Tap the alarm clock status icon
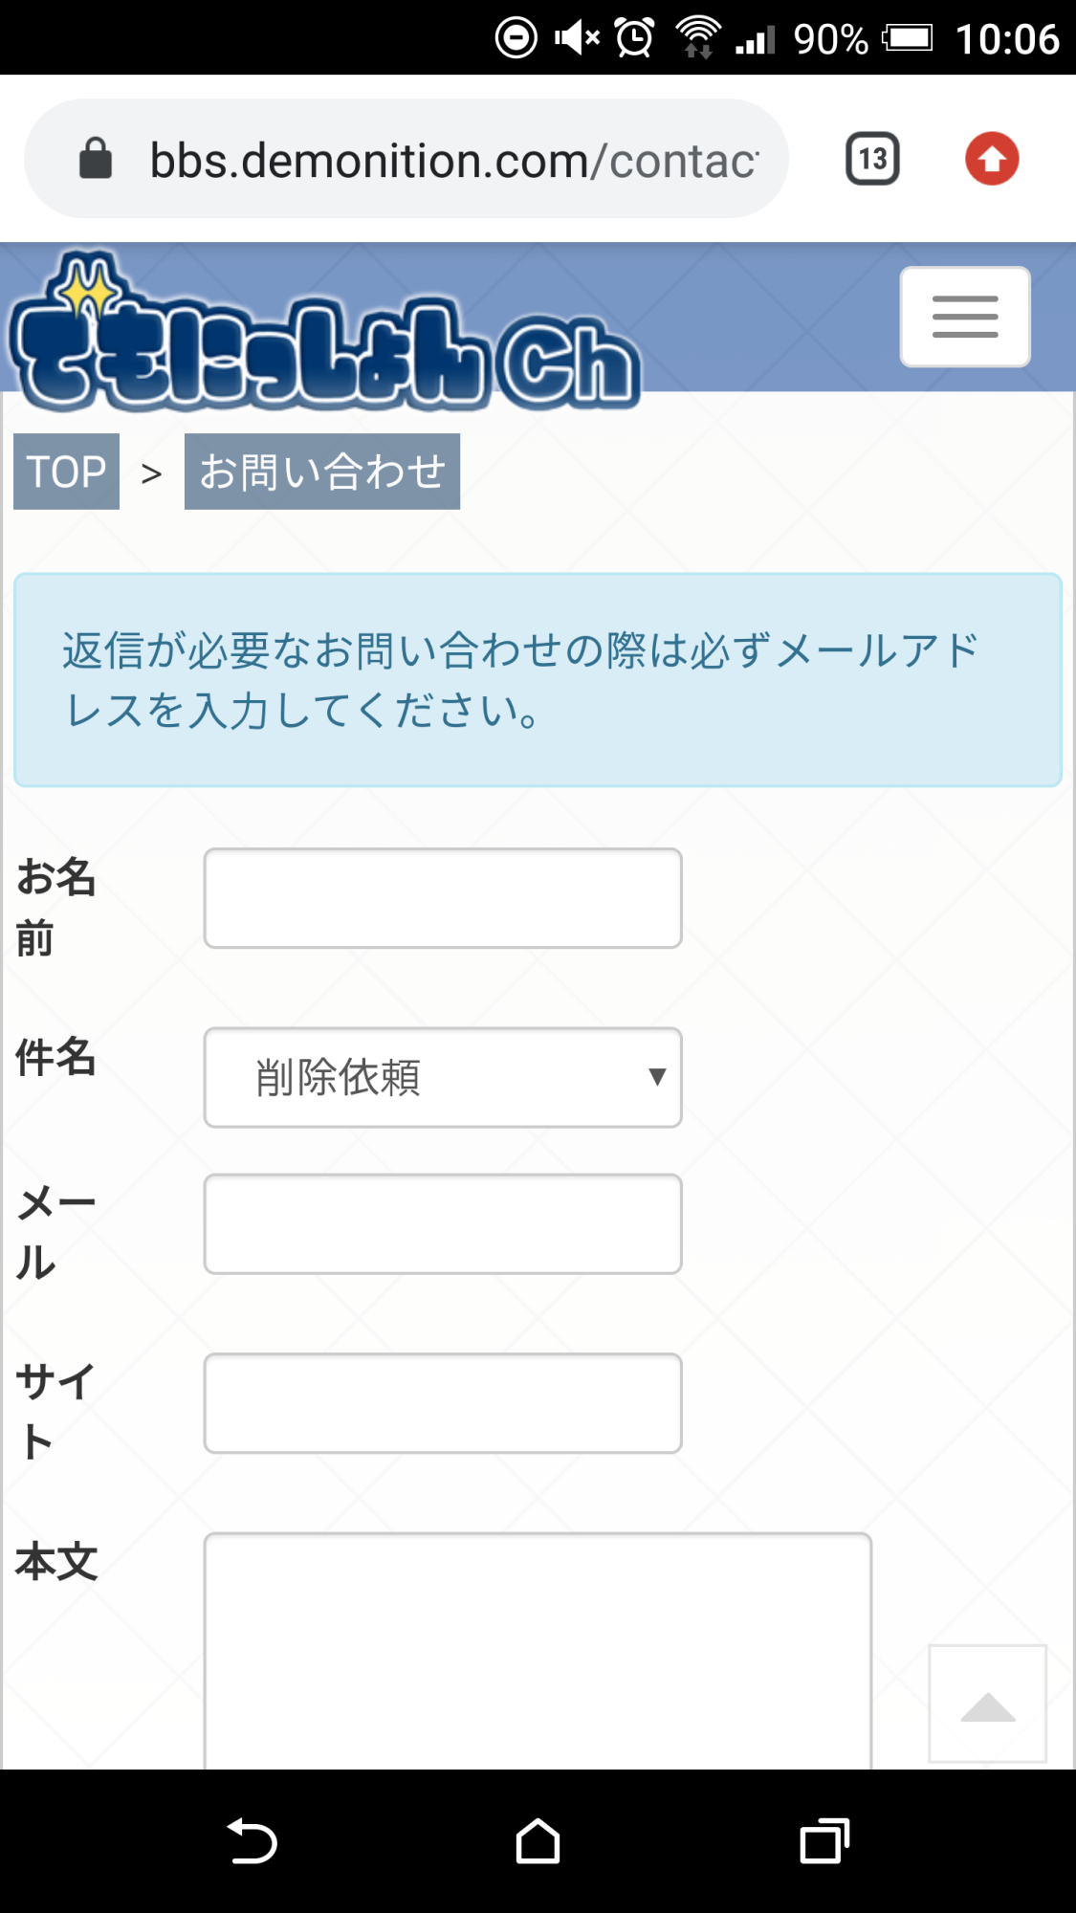 634,38
